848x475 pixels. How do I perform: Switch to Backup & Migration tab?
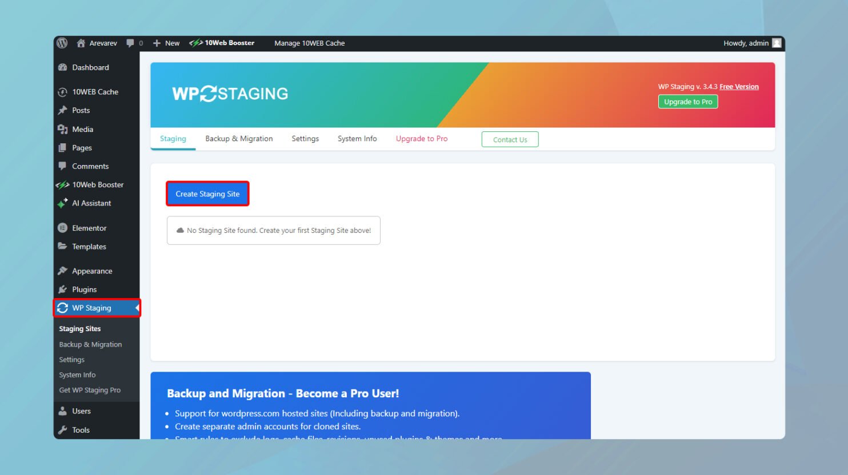pyautogui.click(x=239, y=138)
